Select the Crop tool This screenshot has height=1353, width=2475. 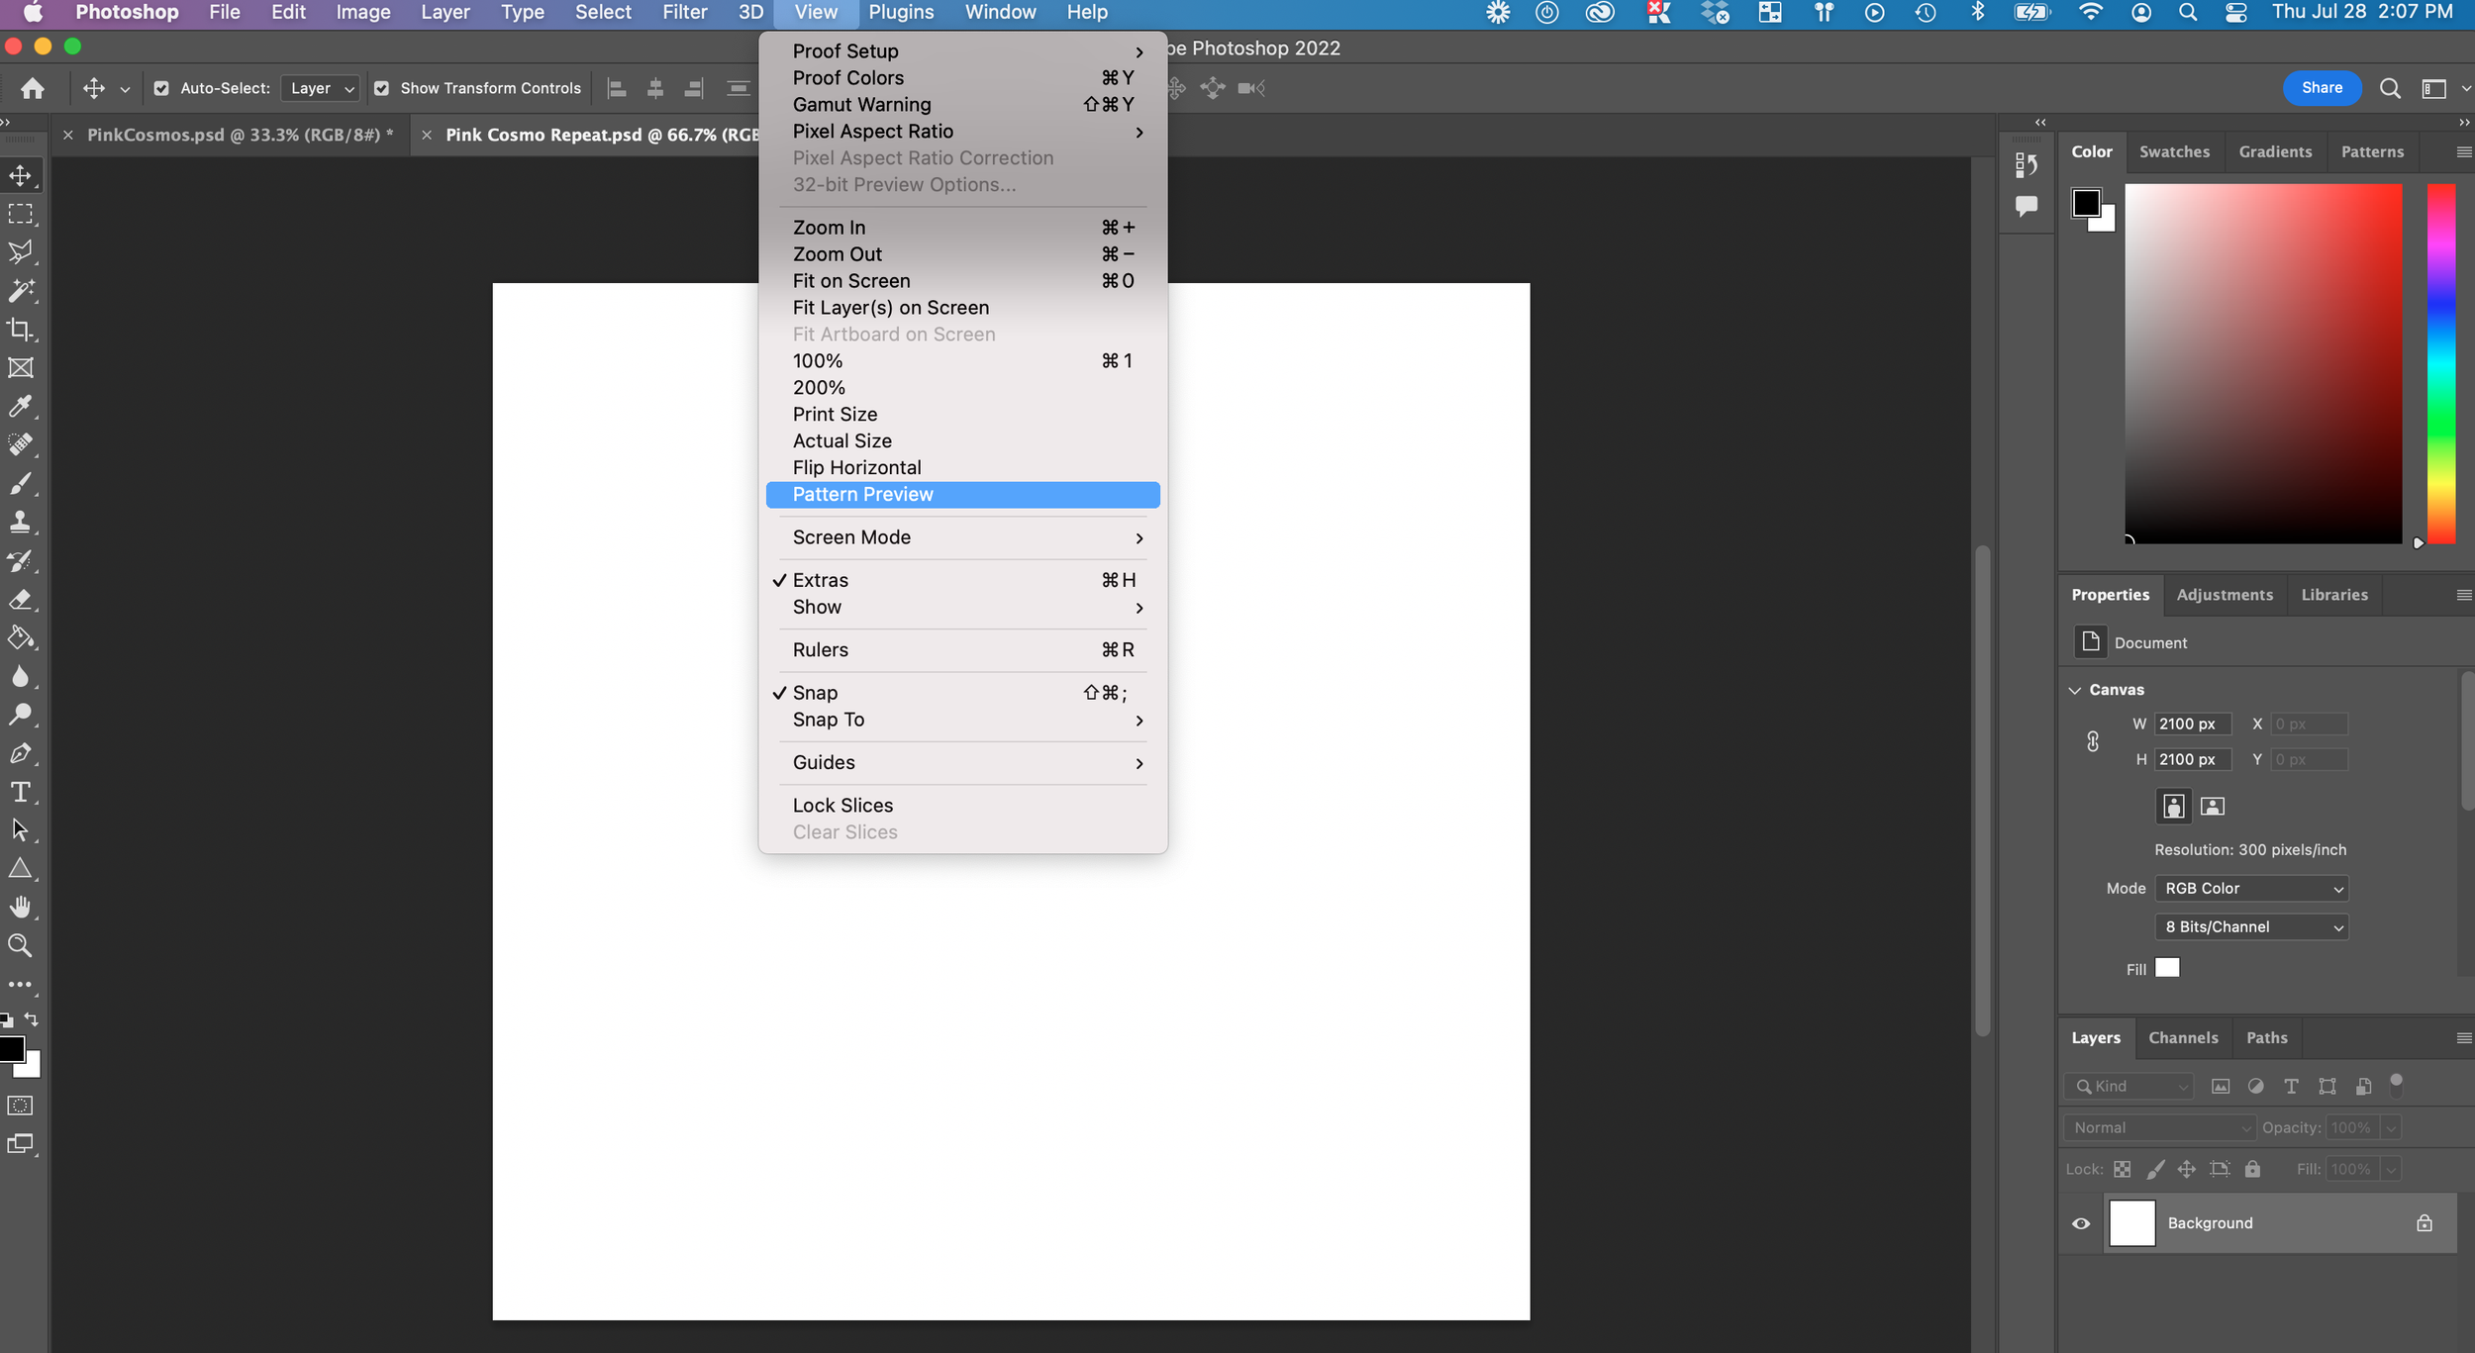click(20, 329)
